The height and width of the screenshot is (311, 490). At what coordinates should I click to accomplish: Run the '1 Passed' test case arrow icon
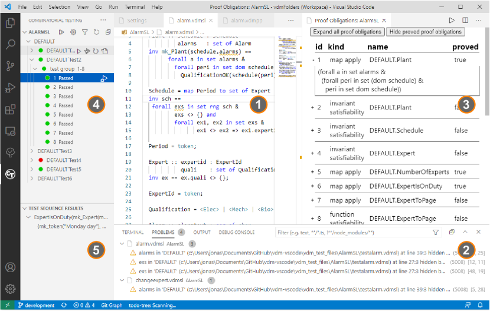point(104,78)
